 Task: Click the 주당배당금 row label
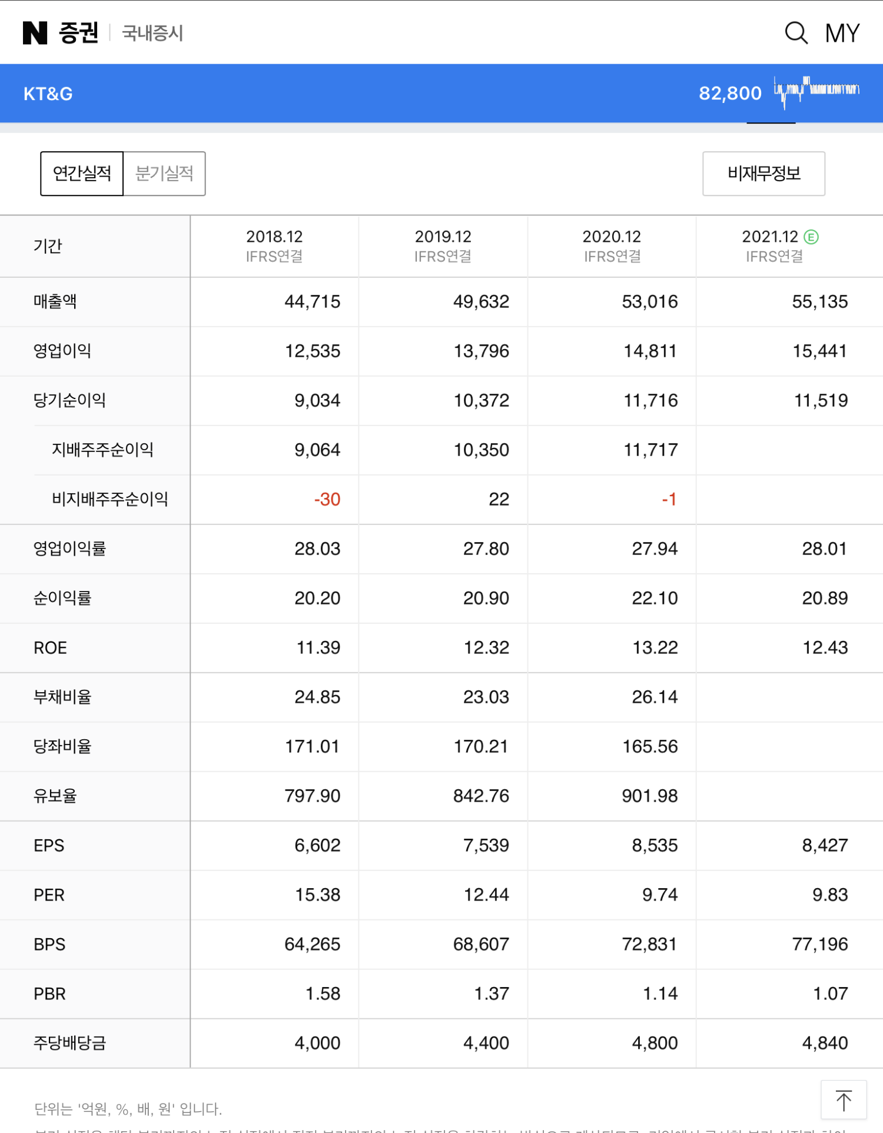(x=69, y=1044)
